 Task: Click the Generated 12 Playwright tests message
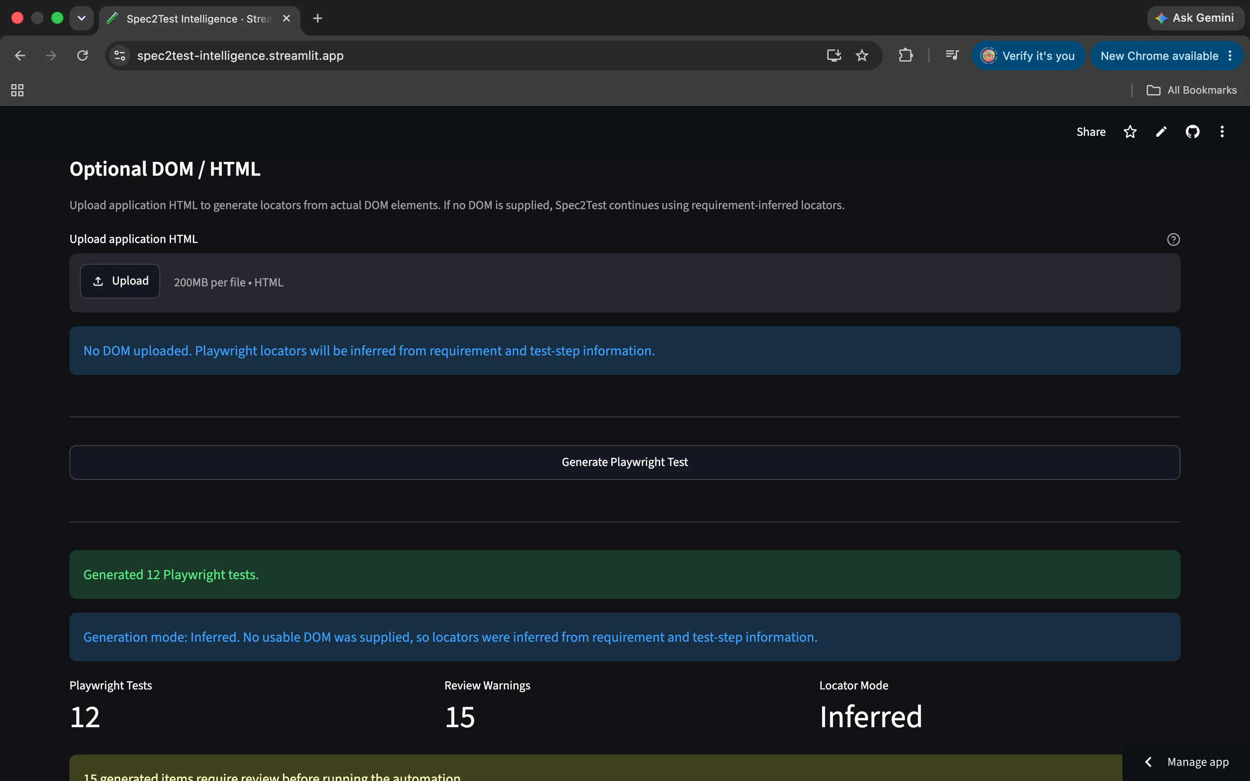(x=625, y=574)
